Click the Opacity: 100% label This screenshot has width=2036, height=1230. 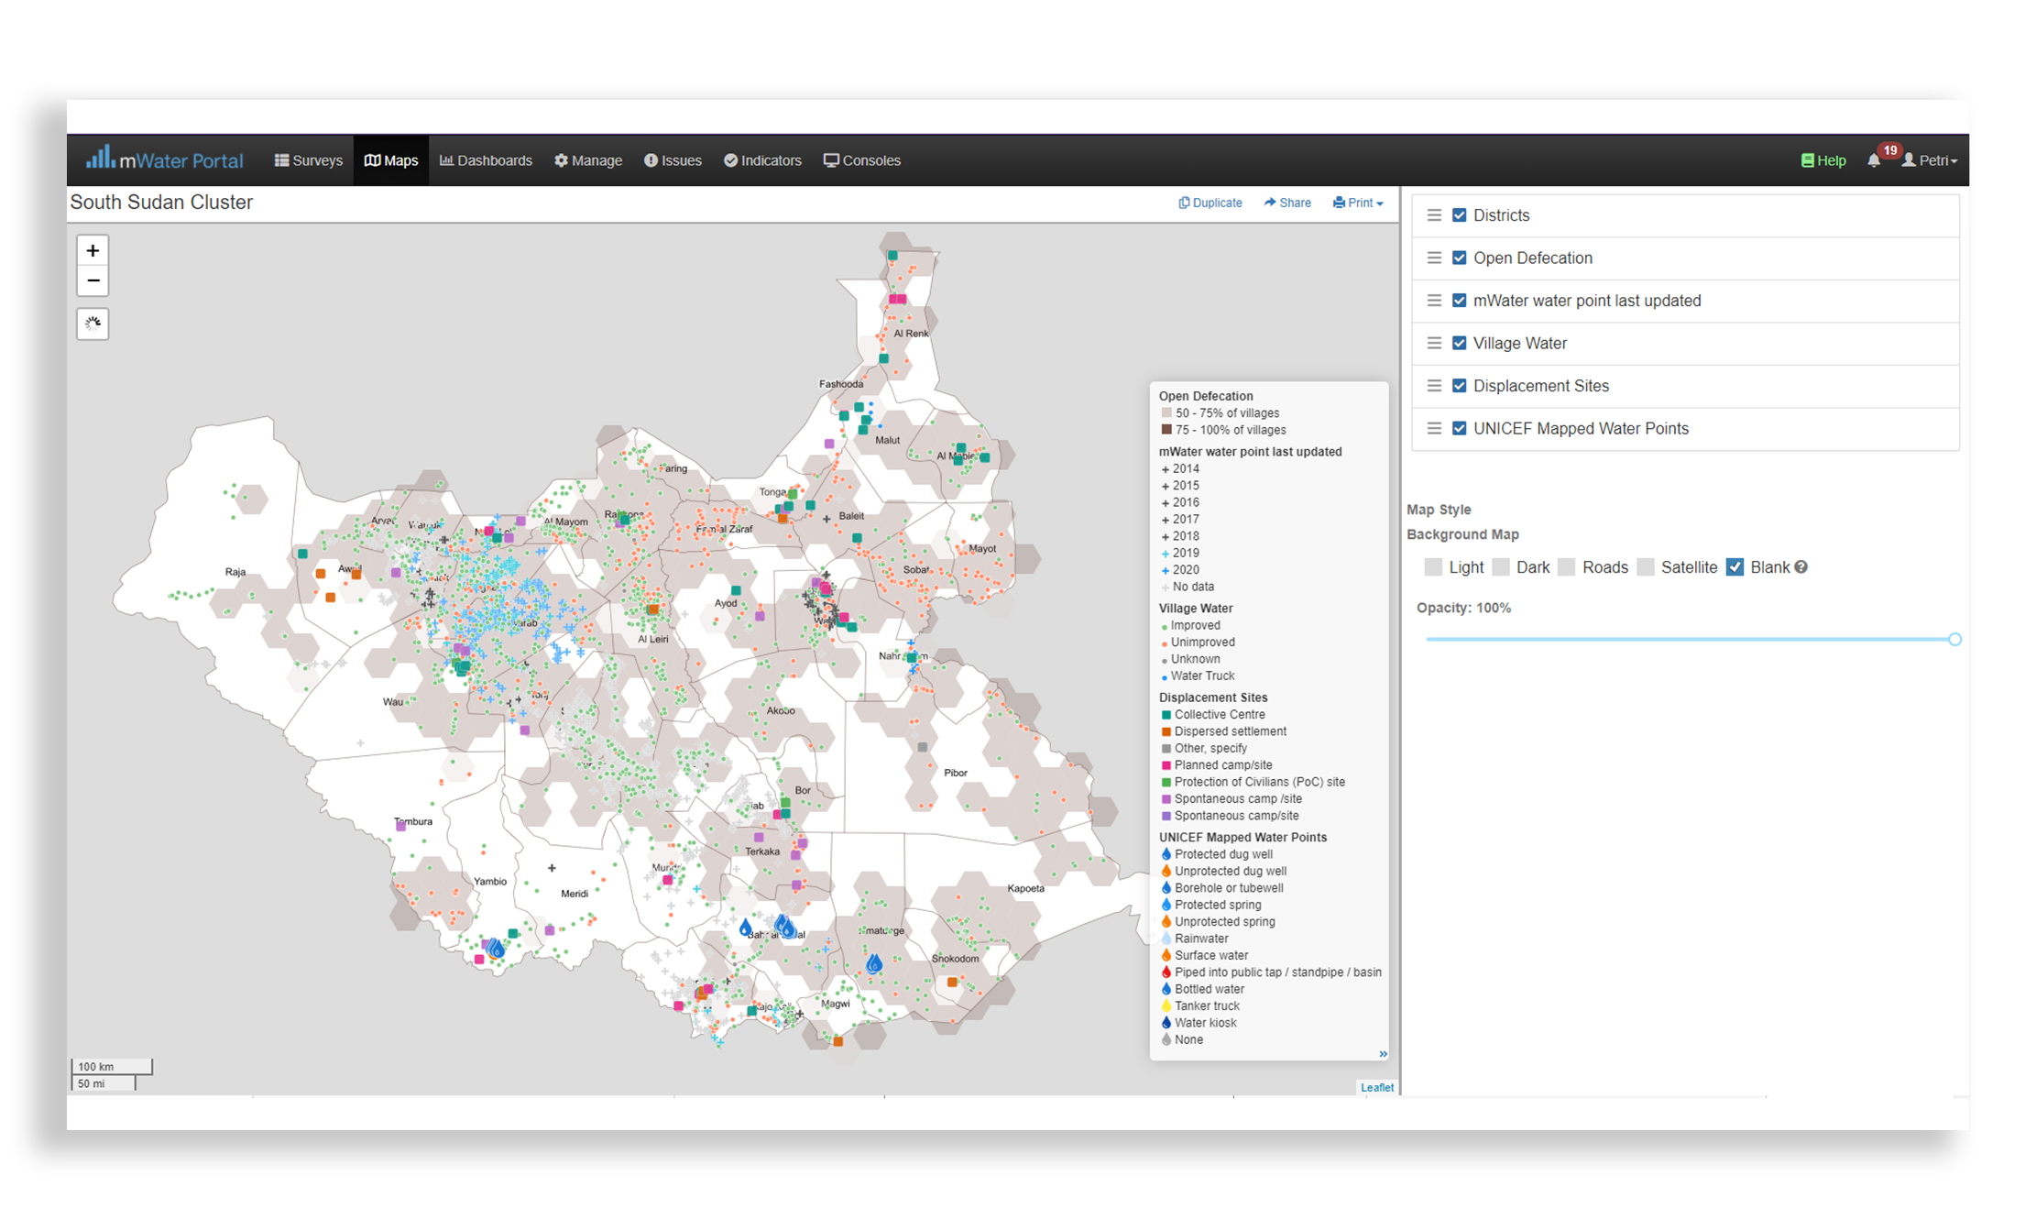(x=1463, y=608)
